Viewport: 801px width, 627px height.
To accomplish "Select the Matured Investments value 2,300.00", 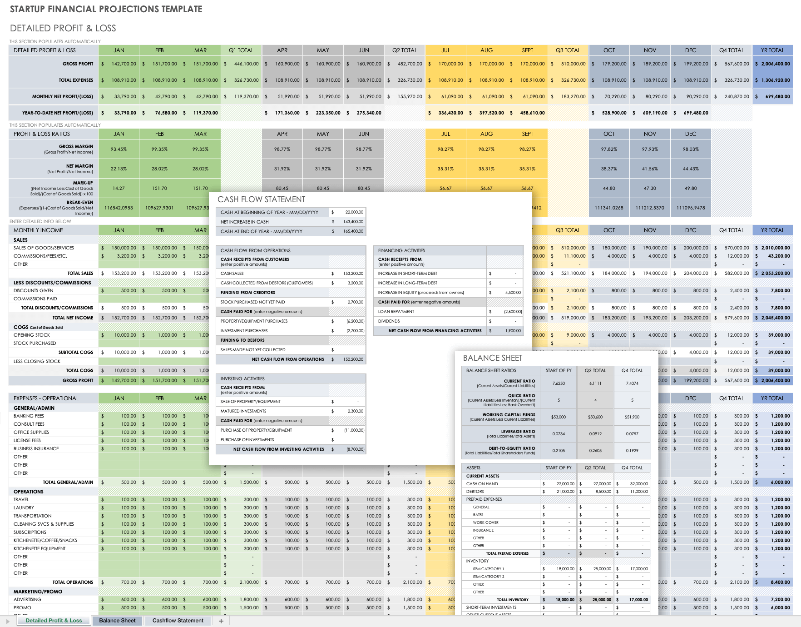I will (x=347, y=411).
